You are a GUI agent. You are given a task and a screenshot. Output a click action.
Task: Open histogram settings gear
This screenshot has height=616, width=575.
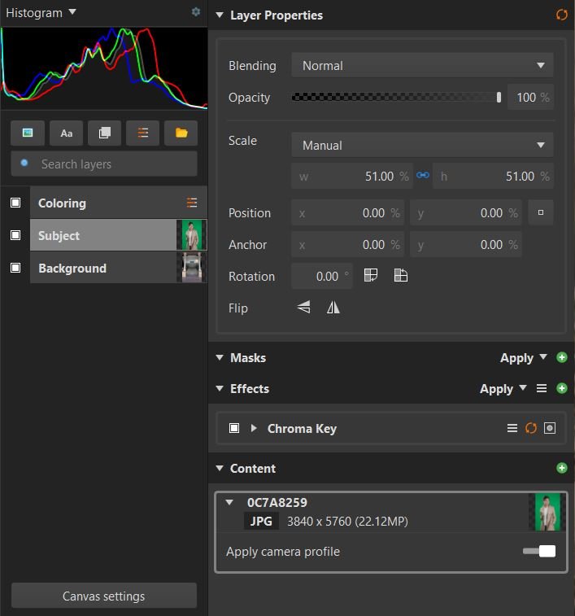click(x=195, y=11)
